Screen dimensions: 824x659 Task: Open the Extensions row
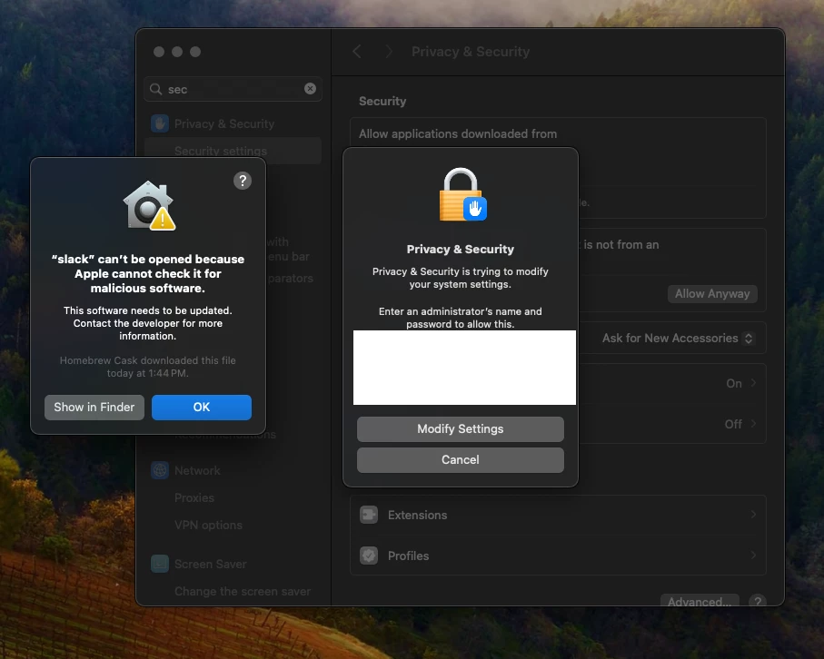558,515
